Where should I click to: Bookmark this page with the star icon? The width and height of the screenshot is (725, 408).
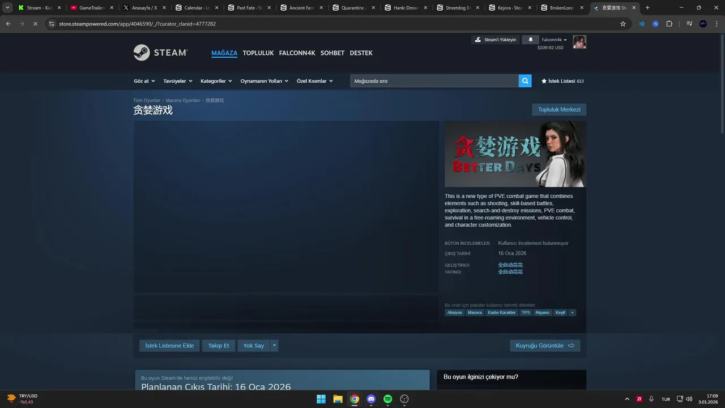click(623, 24)
